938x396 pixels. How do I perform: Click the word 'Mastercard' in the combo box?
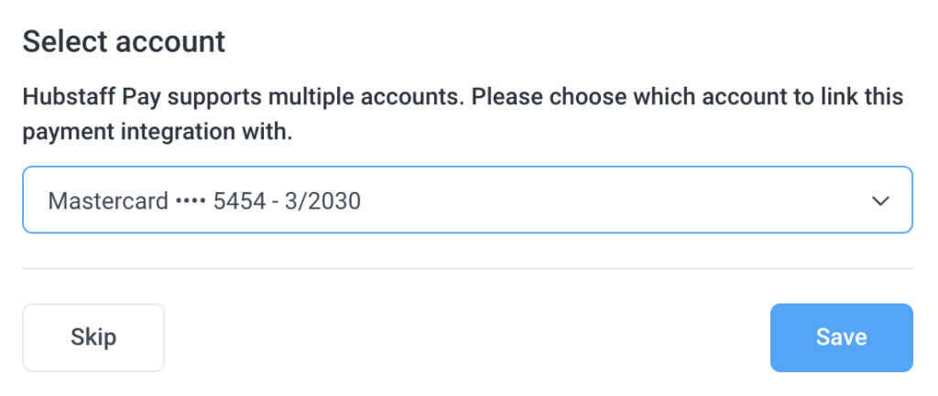coord(108,201)
